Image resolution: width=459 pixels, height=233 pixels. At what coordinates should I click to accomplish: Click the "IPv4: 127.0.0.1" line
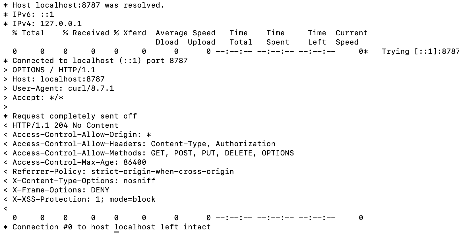(x=47, y=24)
